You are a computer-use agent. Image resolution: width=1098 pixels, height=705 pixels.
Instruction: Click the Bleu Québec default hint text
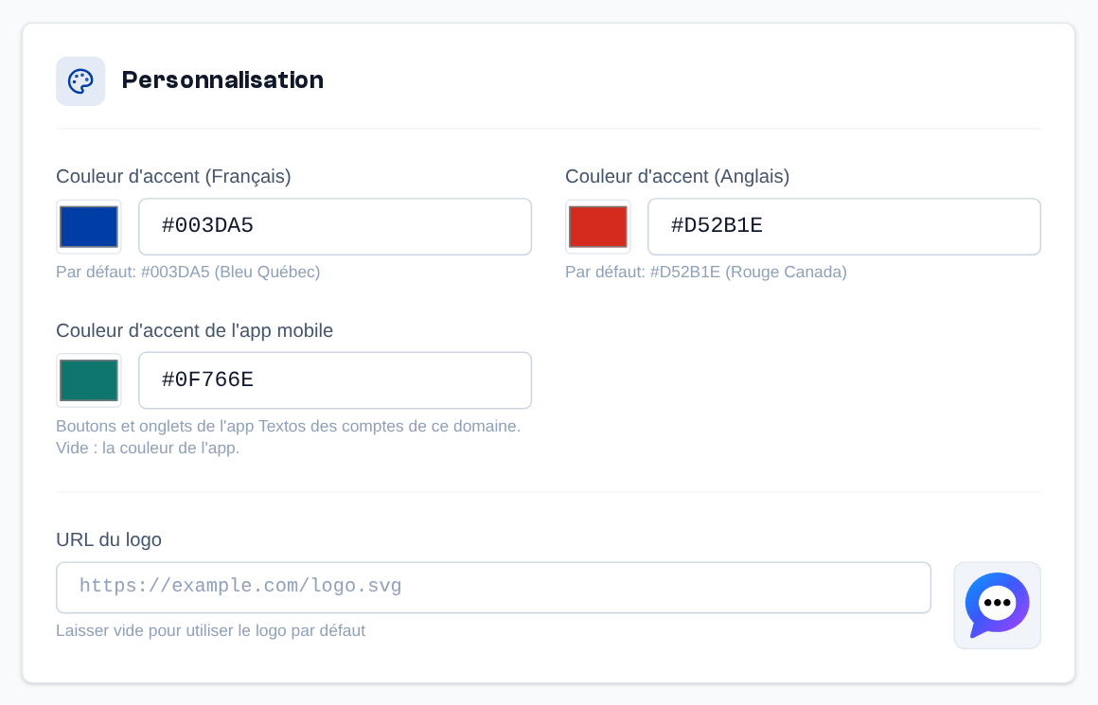point(188,272)
